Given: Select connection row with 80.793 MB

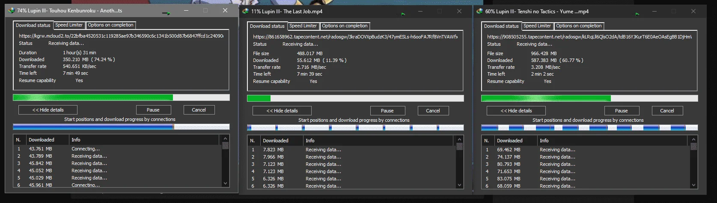Looking at the screenshot, I should click(x=586, y=164).
